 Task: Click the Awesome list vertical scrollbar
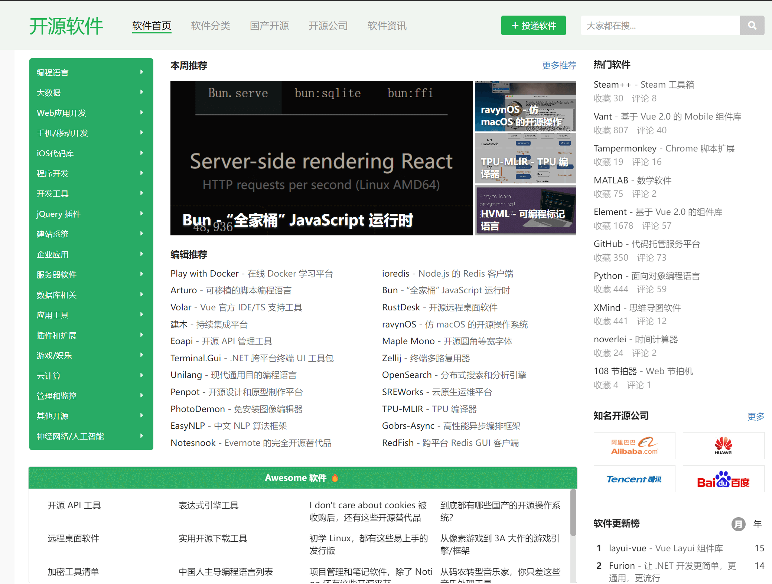tap(573, 513)
